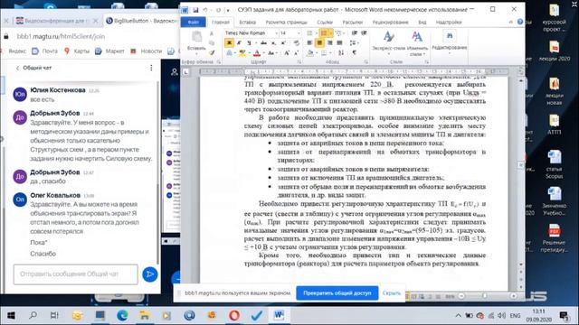Image resolution: width=579 pixels, height=325 pixels.
Task: Click the Paste clipboard icon
Action: 196,37
